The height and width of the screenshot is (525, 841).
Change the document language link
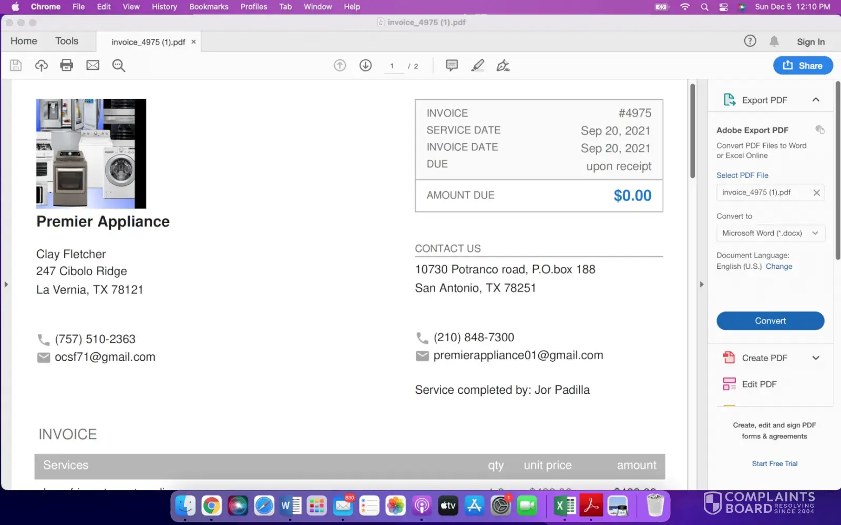click(779, 267)
